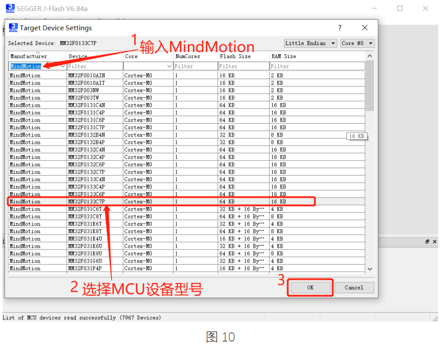Image resolution: width=441 pixels, height=347 pixels.
Task: Click the scroll-down arrow of the list
Action: (x=370, y=269)
